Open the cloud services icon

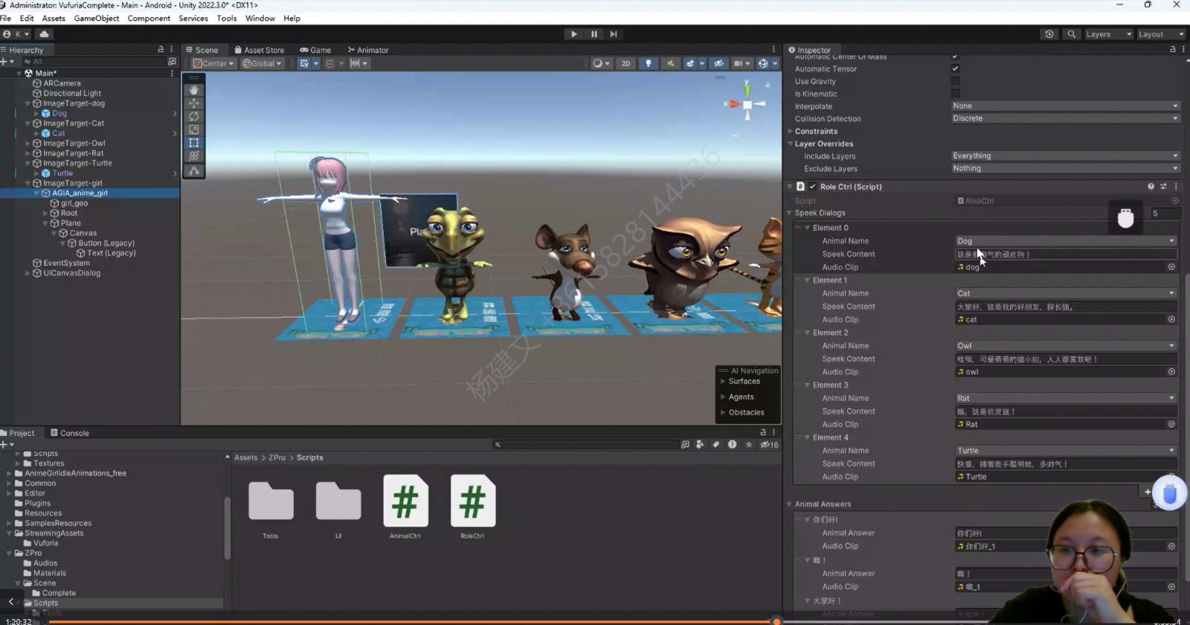44,34
